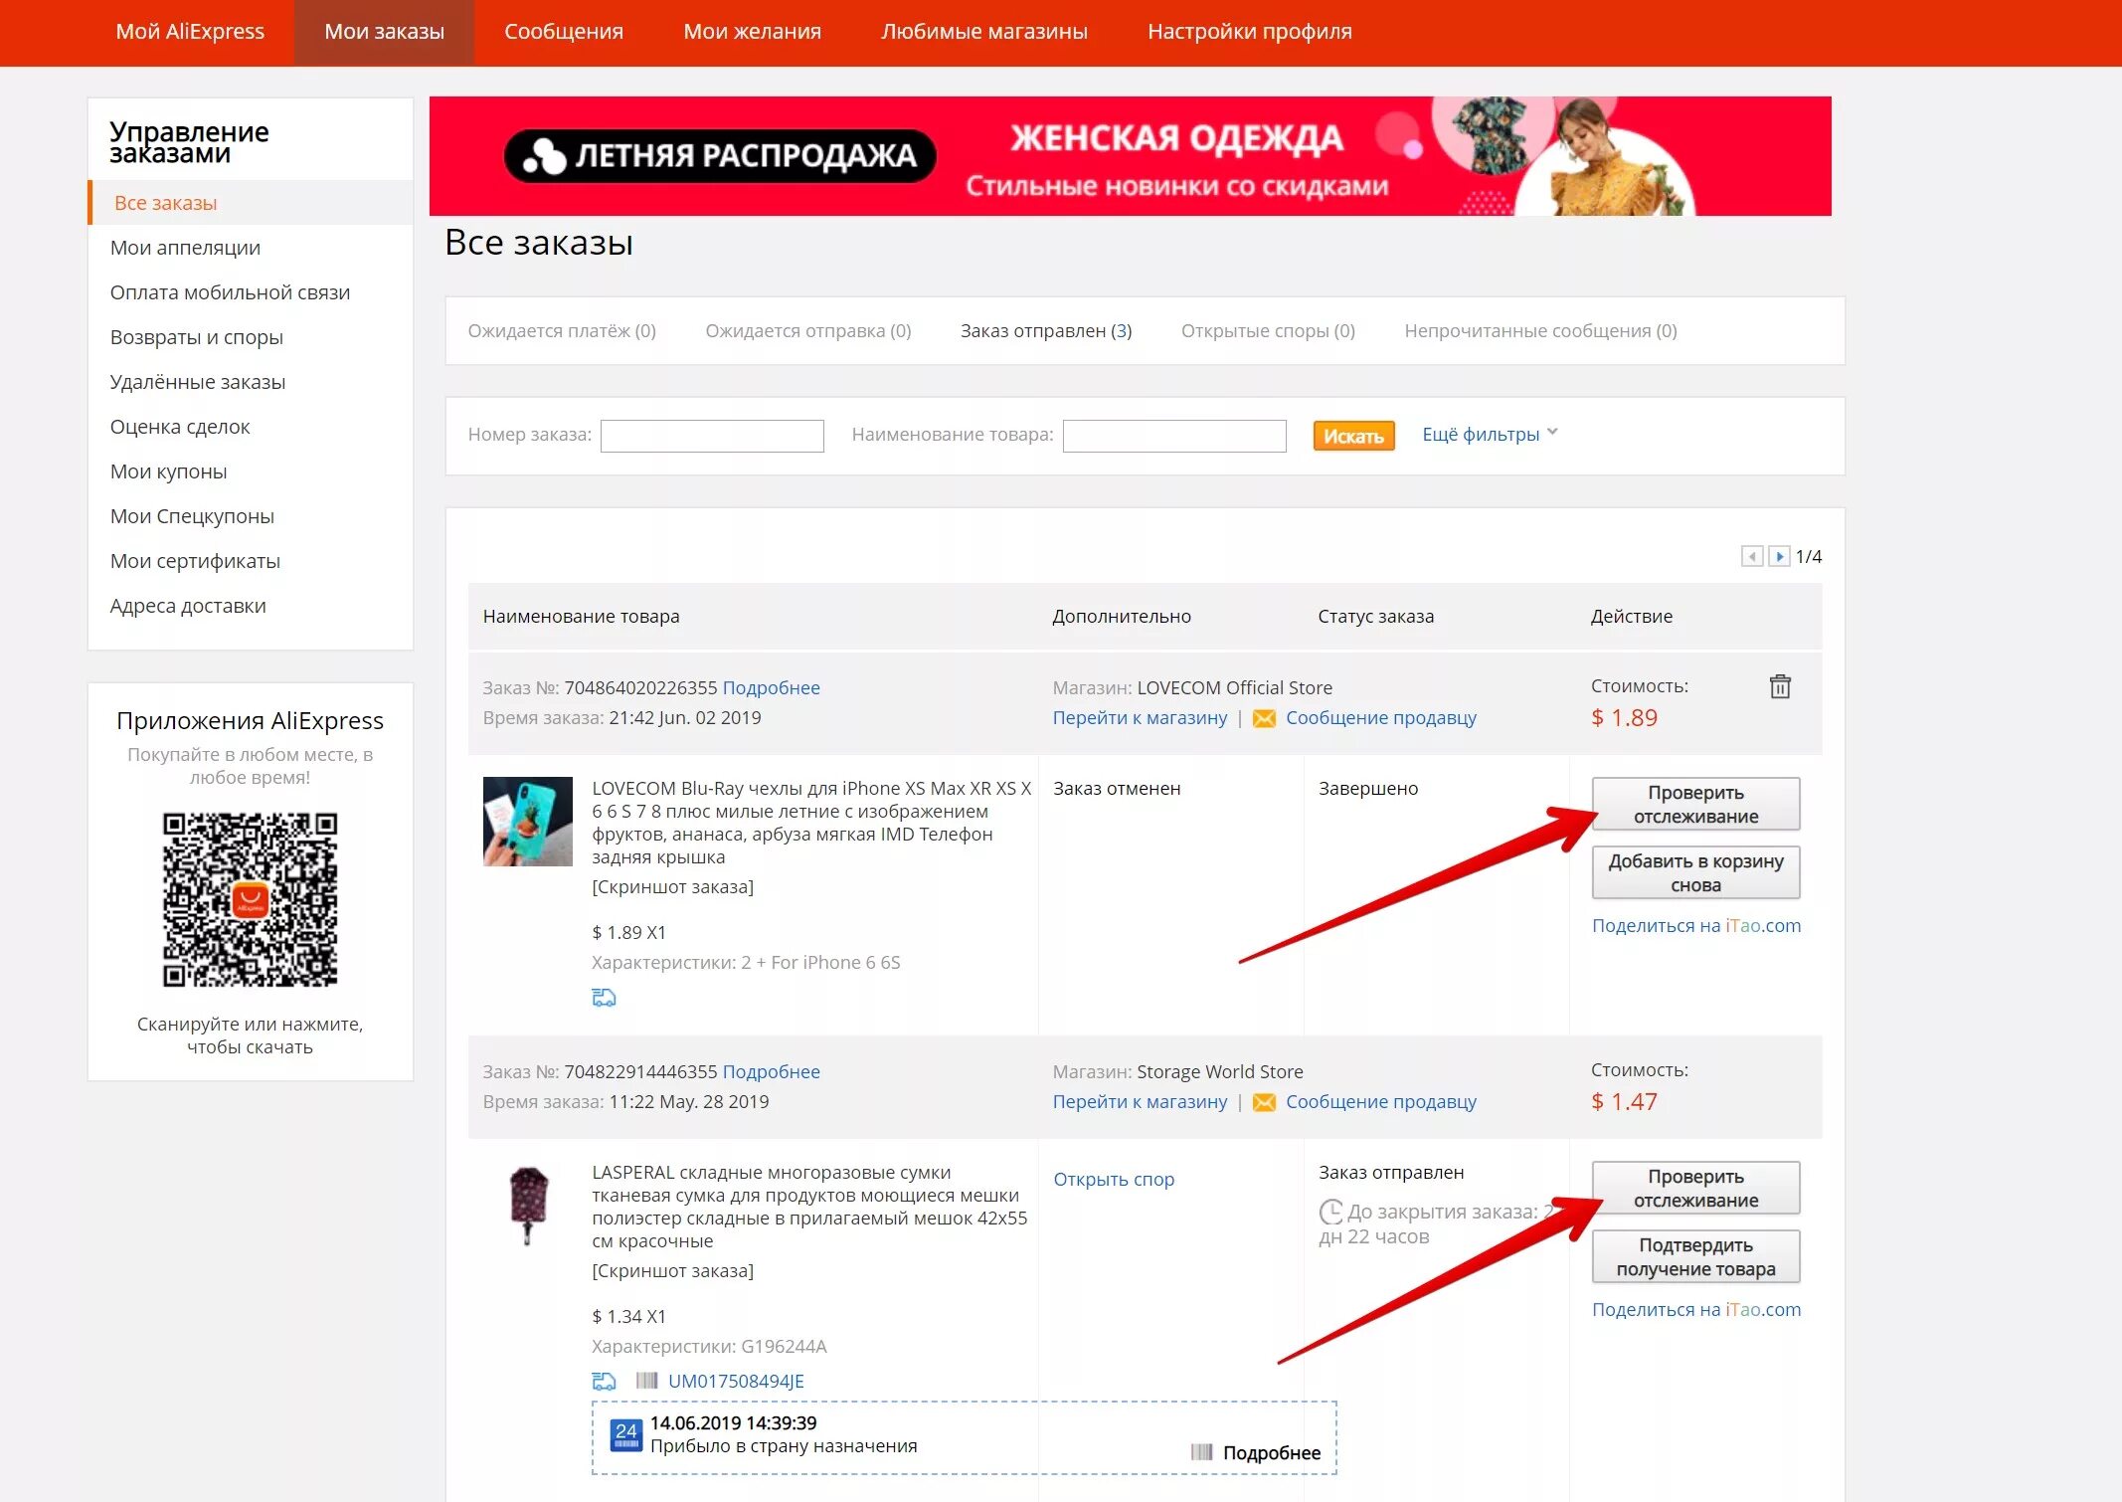Open Мои Спецкупоны in sidebar
Image resolution: width=2122 pixels, height=1502 pixels.
192,516
